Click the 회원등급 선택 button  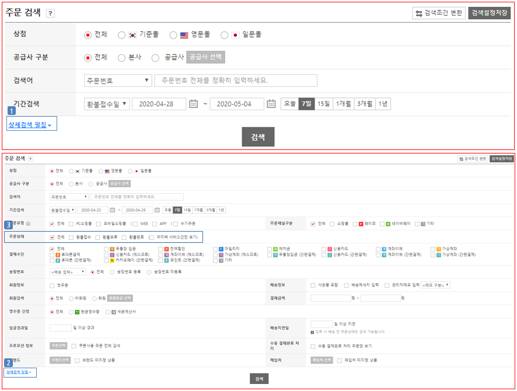point(120,298)
